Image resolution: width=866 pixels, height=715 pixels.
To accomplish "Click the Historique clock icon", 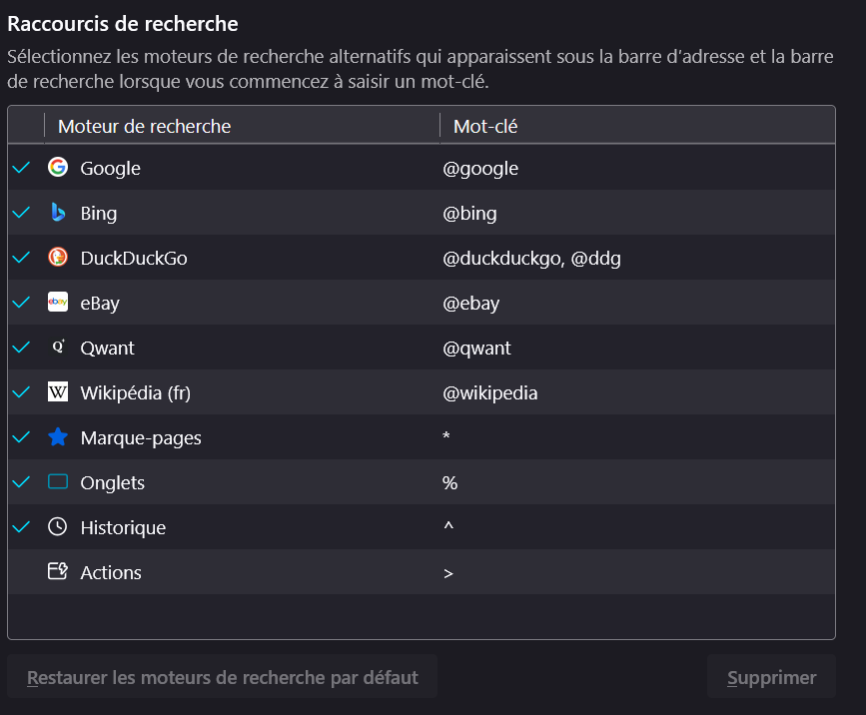I will pos(58,527).
